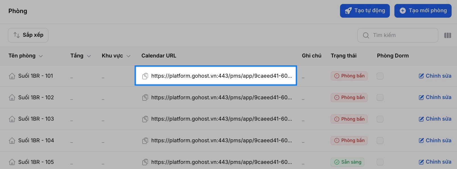Copy calendar URL for Suối 1BR - 101
The height and width of the screenshot is (169, 457).
click(145, 76)
